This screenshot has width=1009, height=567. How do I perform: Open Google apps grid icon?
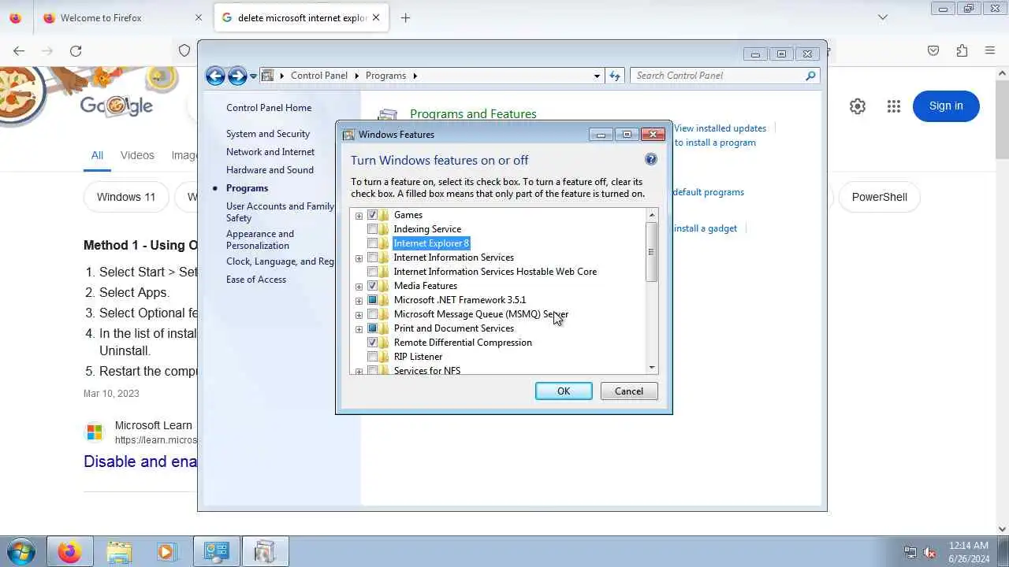893,106
